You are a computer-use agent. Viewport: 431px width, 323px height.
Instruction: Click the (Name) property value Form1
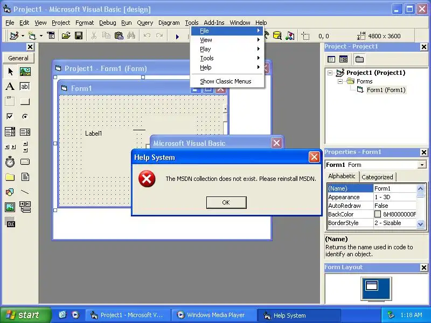point(395,188)
